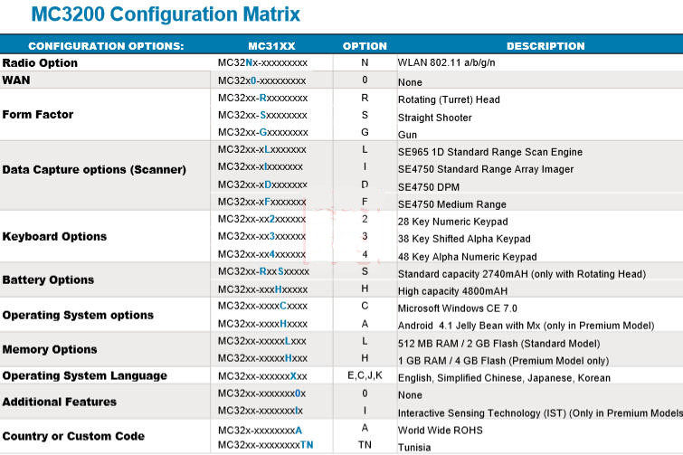Click the 'MC32xx-Sxxxxxxxx' model code

click(262, 115)
